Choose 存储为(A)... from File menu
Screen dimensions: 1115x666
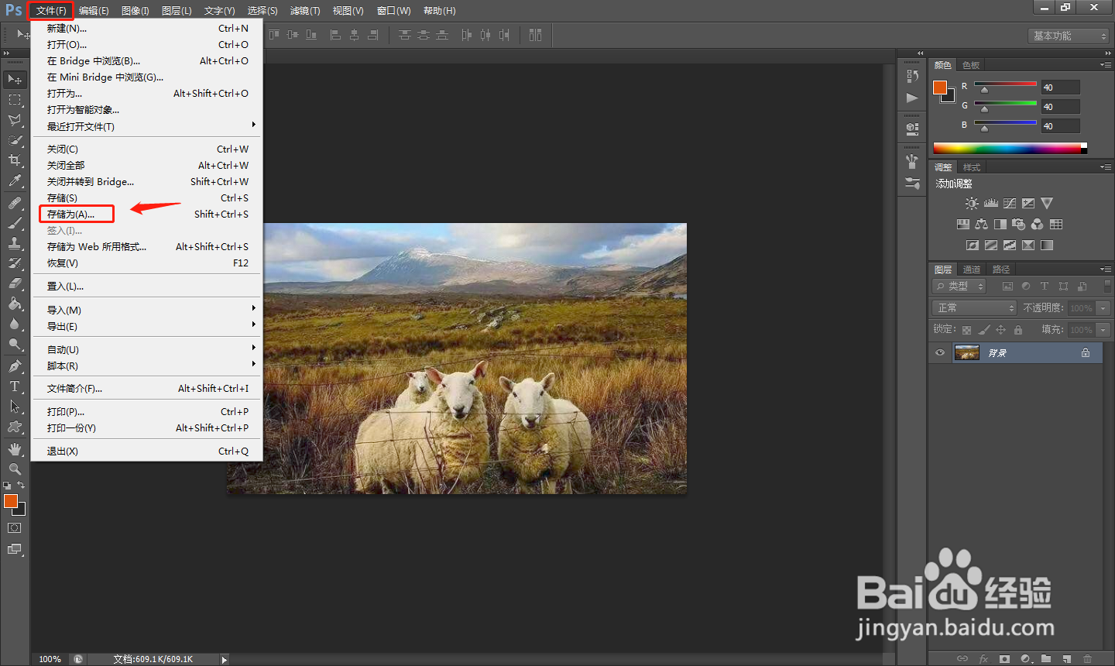[147, 214]
